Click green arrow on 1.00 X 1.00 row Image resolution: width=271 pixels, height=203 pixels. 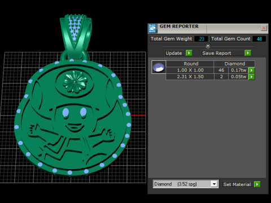[x=252, y=70]
